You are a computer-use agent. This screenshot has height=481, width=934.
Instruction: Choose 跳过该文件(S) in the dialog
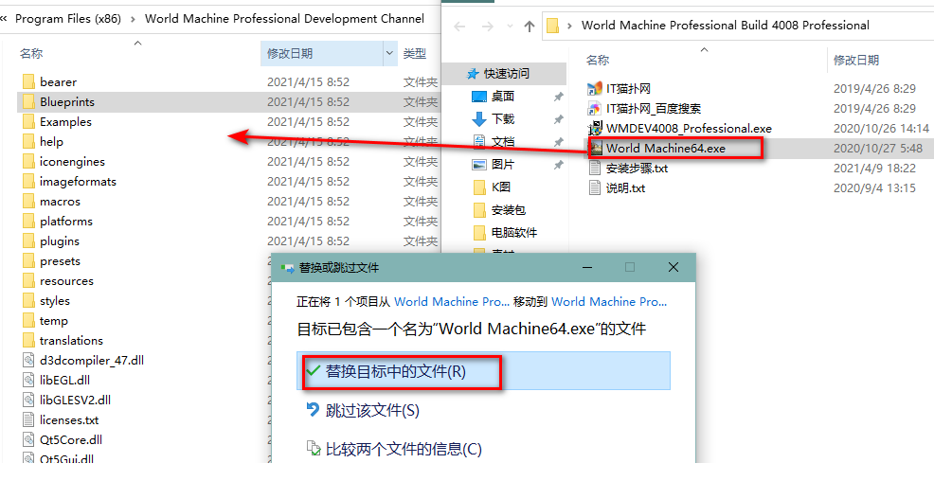click(372, 410)
